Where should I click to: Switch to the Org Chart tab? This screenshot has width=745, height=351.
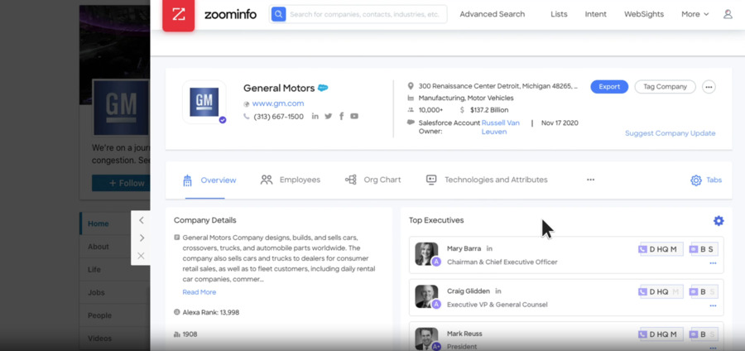pos(373,180)
